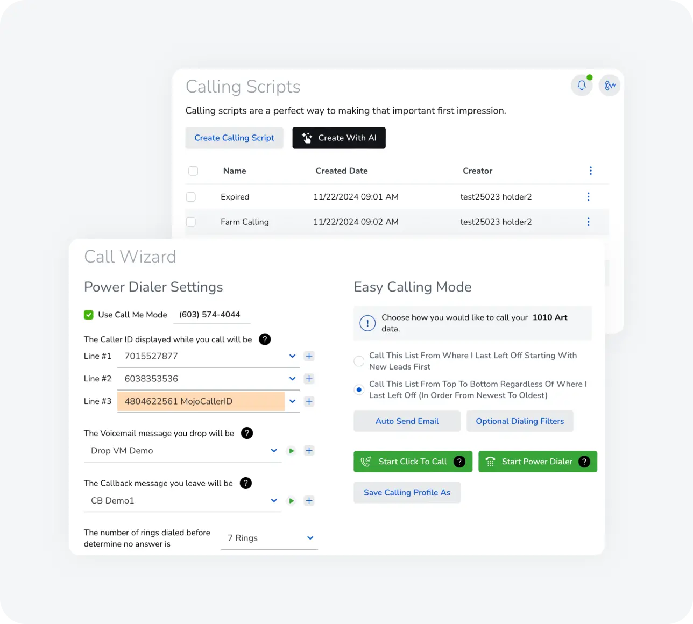Open the Line #1 caller ID dropdown
The image size is (693, 624).
tap(292, 356)
